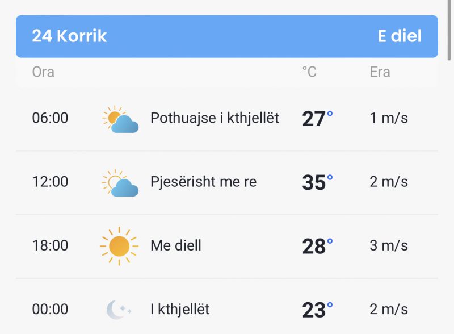Click the Ora column header
The width and height of the screenshot is (454, 334).
coord(43,72)
